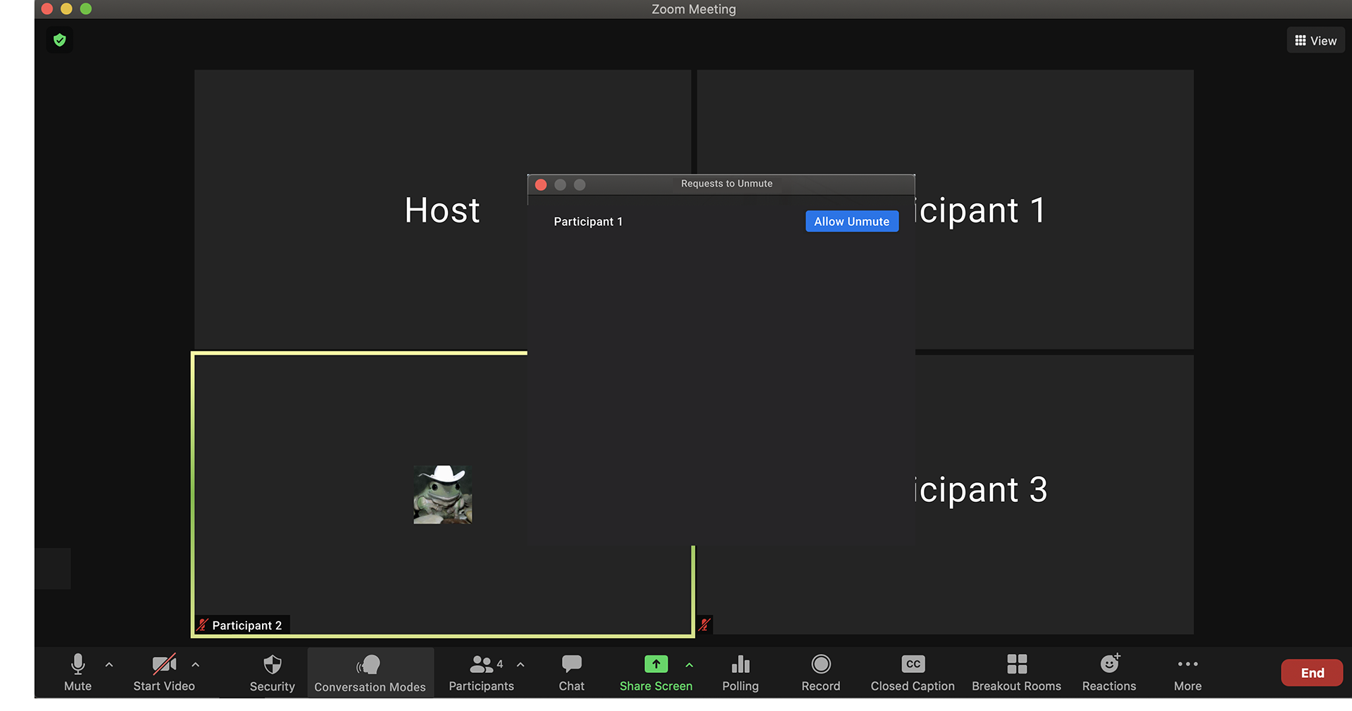Click muted mic icon beside Participant 2 name
Image resolution: width=1352 pixels, height=711 pixels.
(203, 625)
